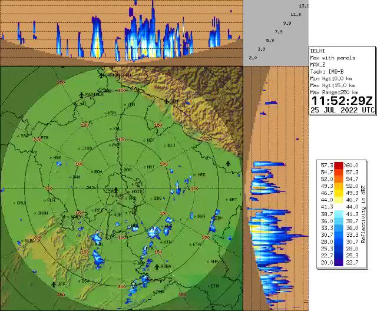
Task: Click the YNN station label
Action: [131, 104]
